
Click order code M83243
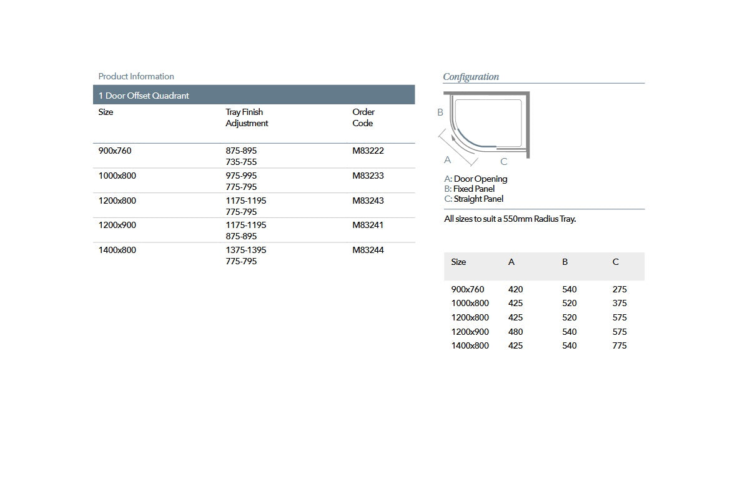pyautogui.click(x=368, y=201)
